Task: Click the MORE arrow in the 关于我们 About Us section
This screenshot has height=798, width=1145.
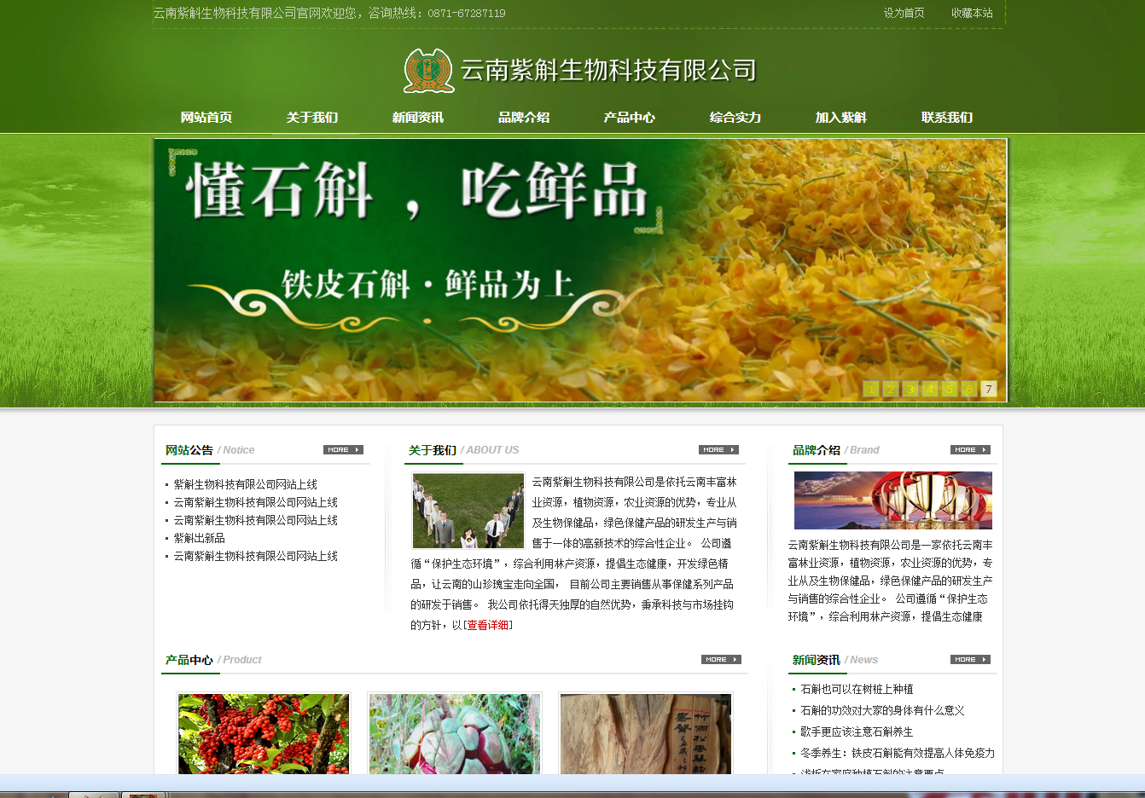Action: point(719,449)
